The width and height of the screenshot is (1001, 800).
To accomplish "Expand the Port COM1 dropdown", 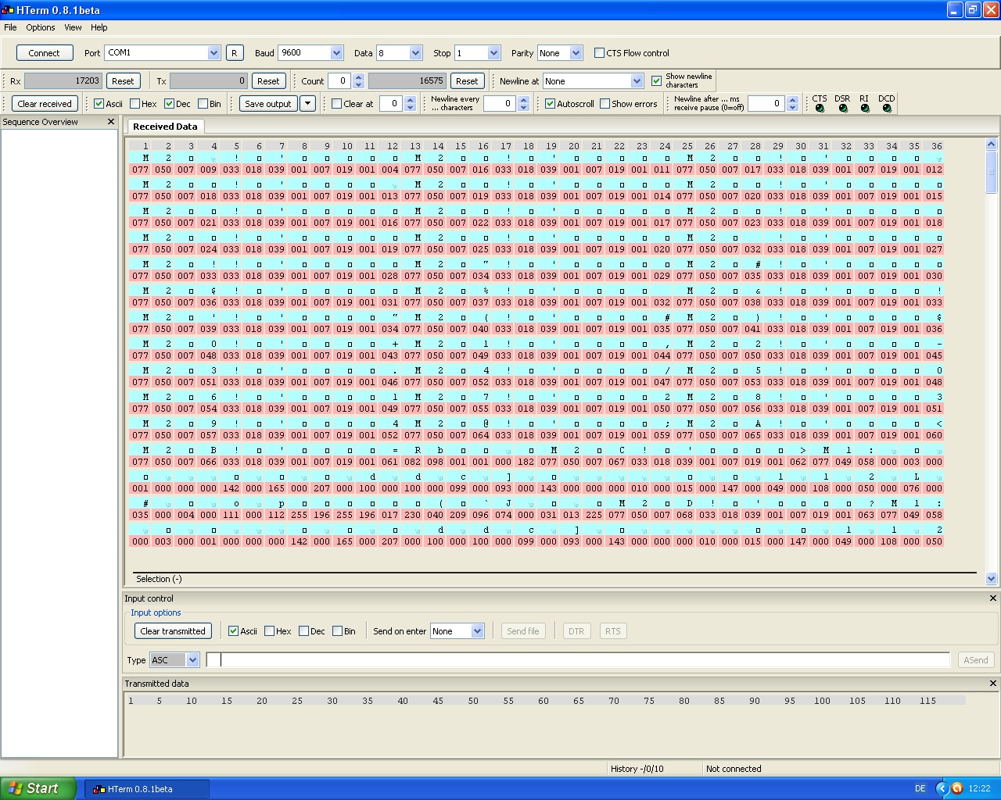I will pos(213,53).
